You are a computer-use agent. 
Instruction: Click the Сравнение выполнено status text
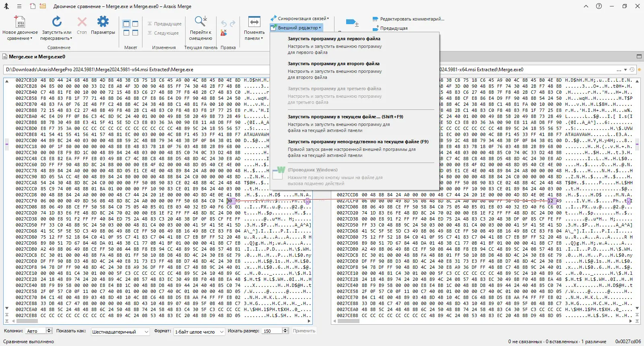[x=29, y=342]
